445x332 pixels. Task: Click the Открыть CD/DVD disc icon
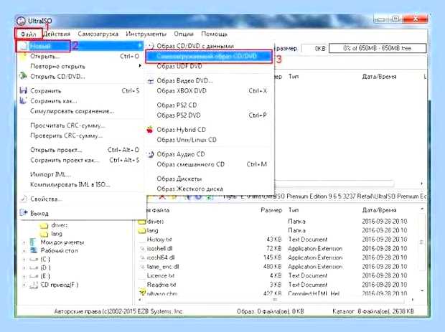click(23, 76)
